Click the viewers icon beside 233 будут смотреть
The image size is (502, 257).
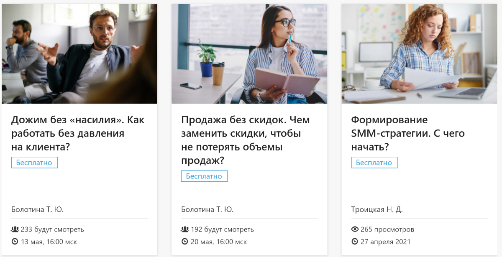(15, 229)
